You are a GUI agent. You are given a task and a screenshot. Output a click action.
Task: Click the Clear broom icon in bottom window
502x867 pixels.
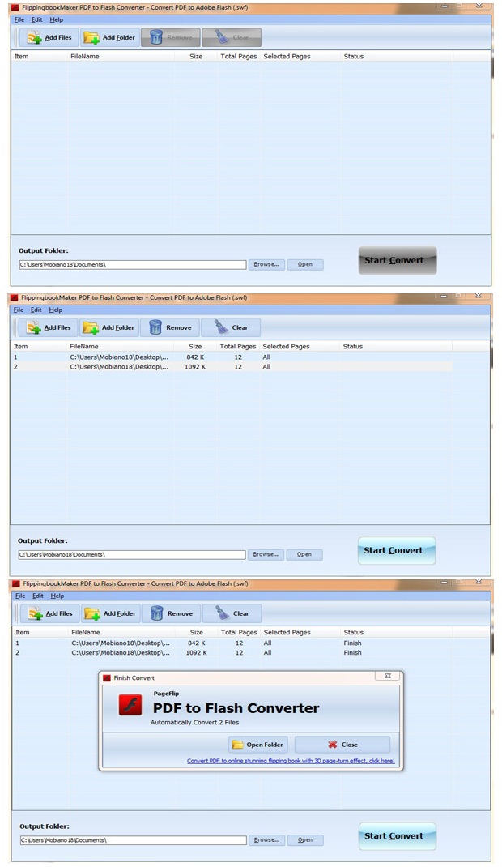click(x=223, y=613)
